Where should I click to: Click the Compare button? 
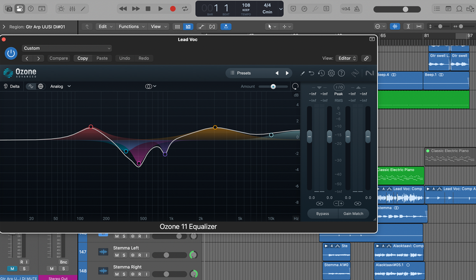(x=58, y=58)
